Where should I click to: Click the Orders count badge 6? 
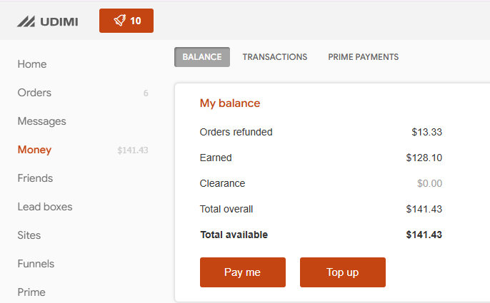click(146, 93)
